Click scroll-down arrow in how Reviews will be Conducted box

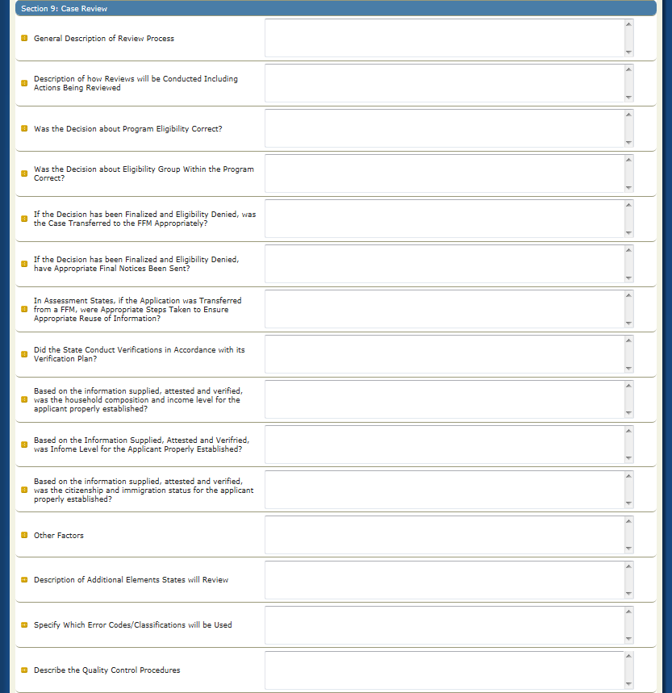coord(628,98)
